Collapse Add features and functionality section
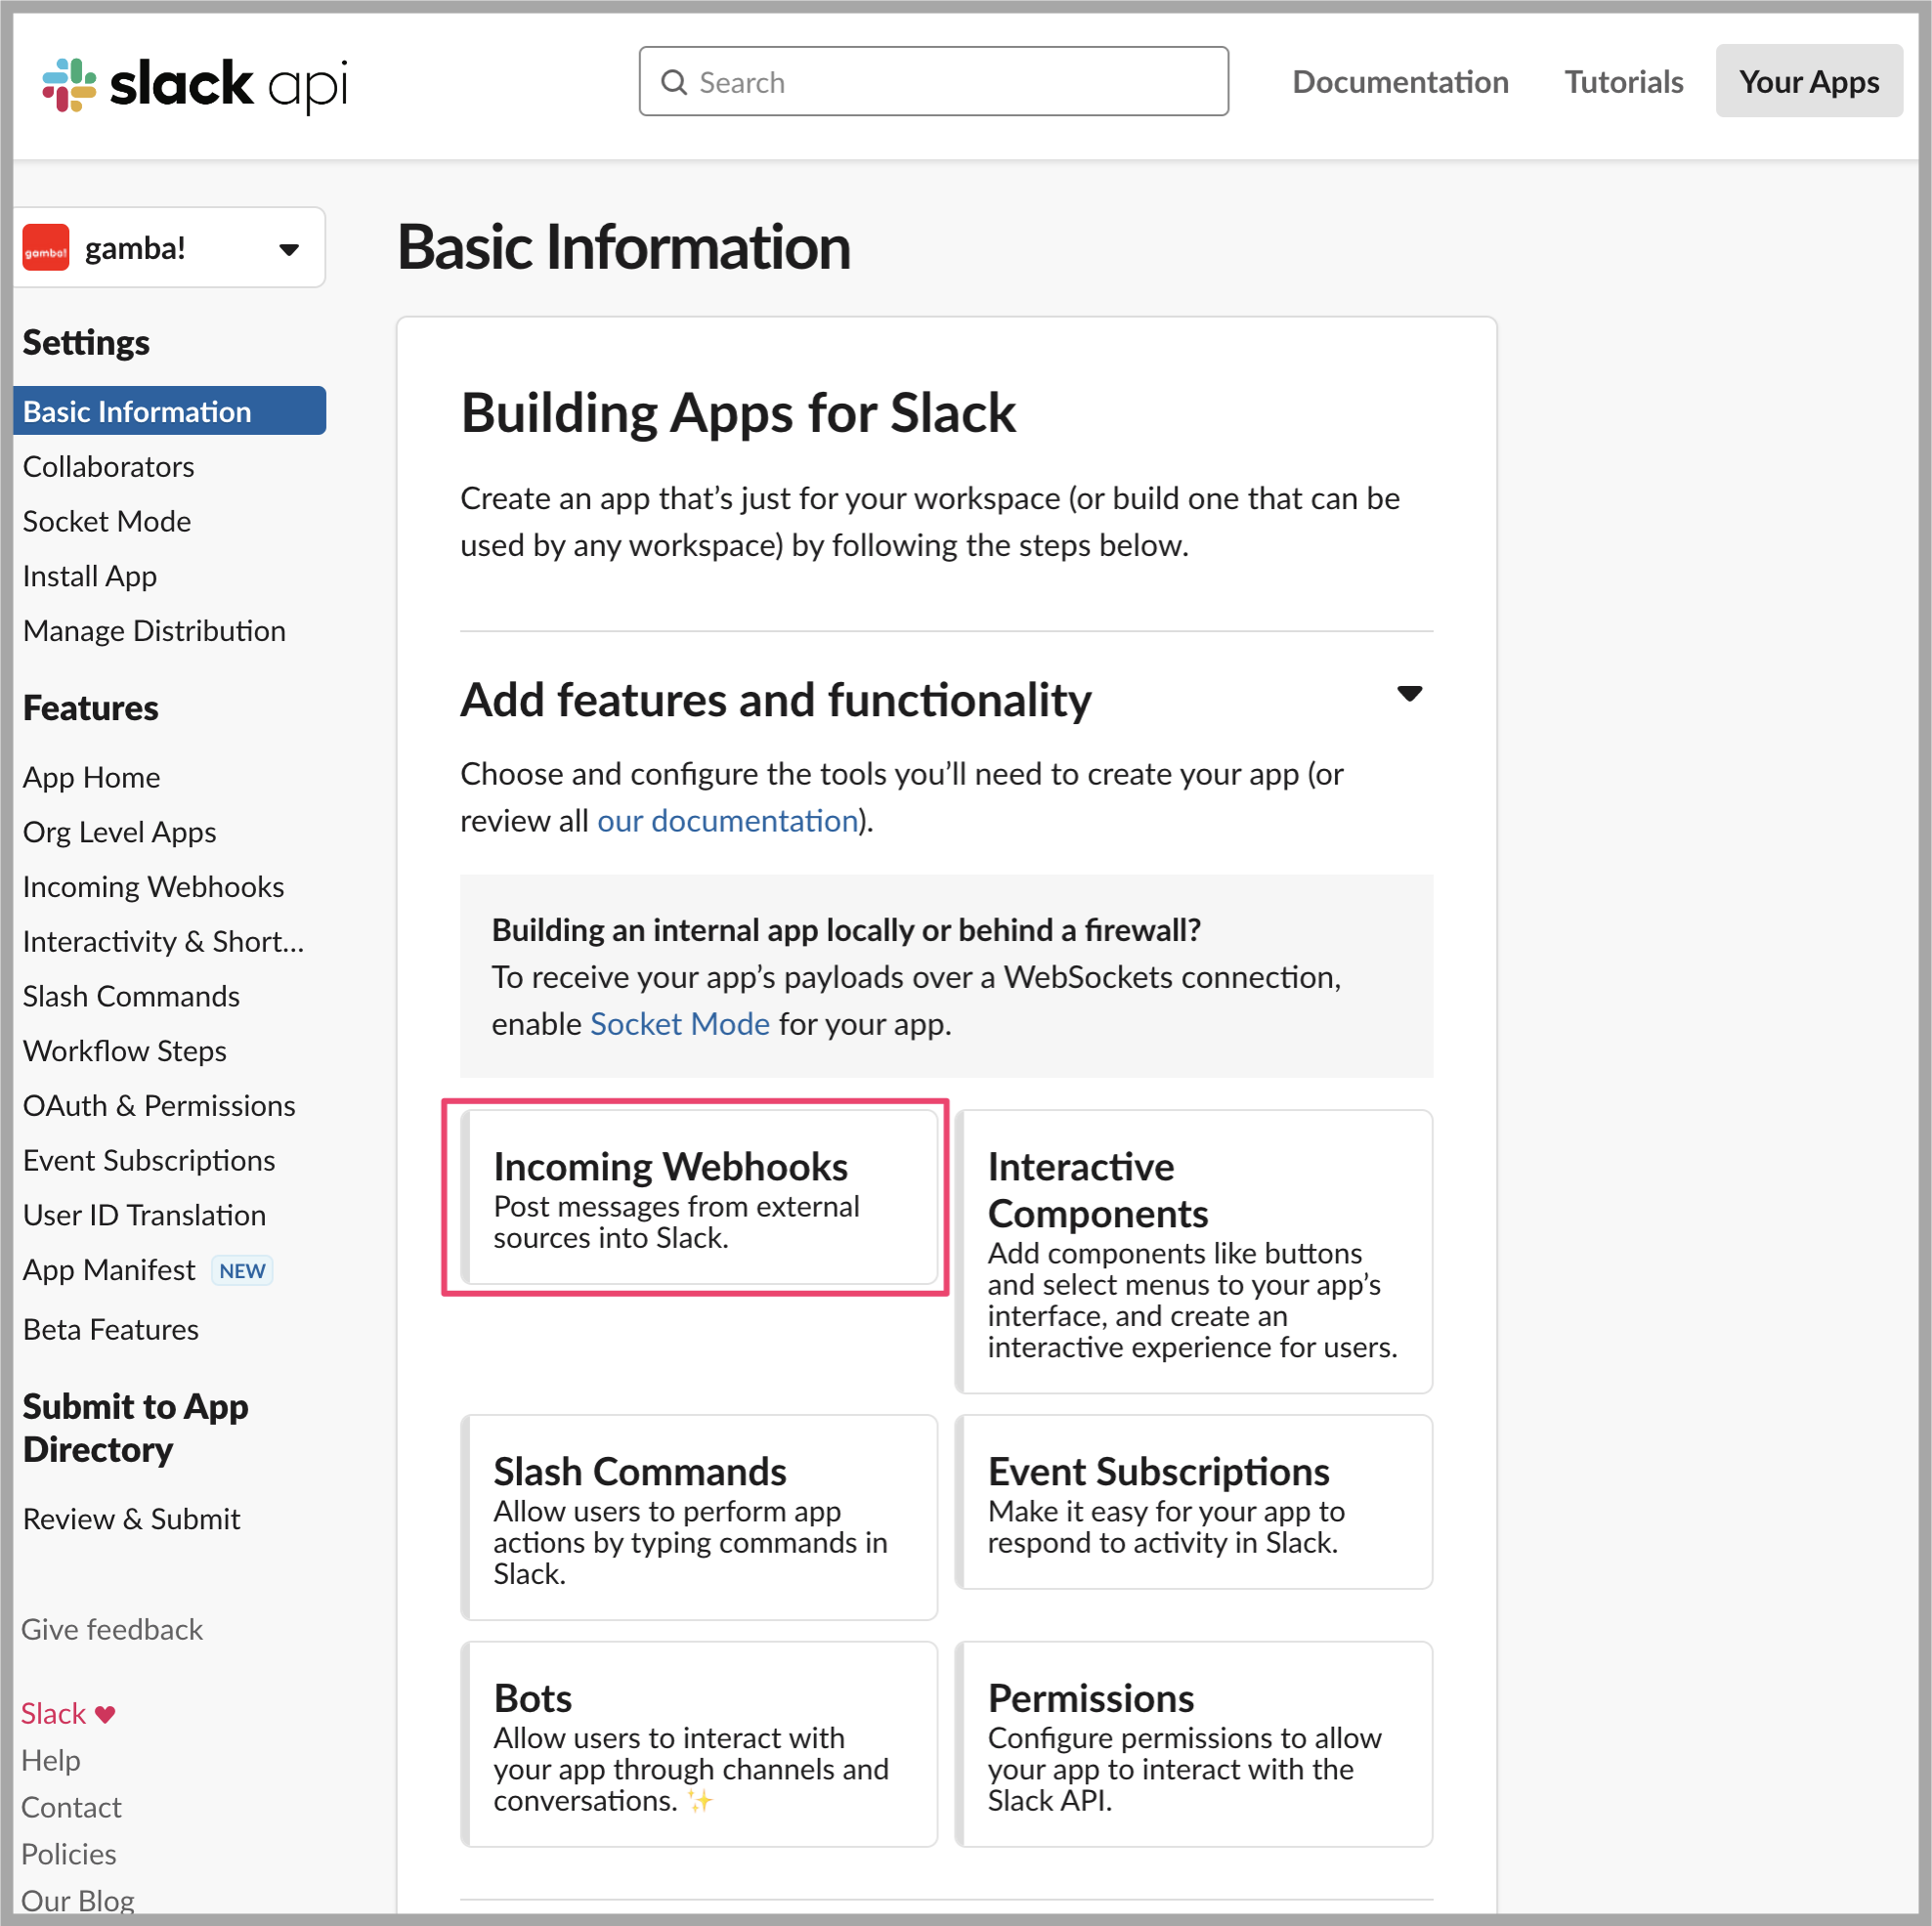The width and height of the screenshot is (1932, 1926). tap(1409, 694)
